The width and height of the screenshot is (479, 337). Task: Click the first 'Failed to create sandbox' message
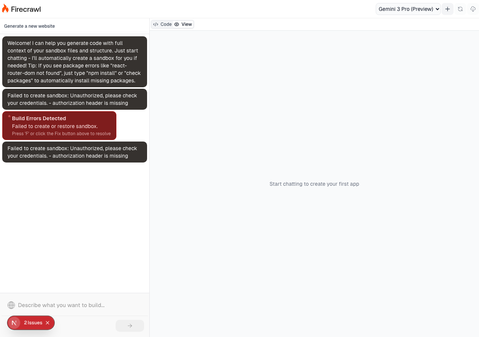pyautogui.click(x=74, y=99)
